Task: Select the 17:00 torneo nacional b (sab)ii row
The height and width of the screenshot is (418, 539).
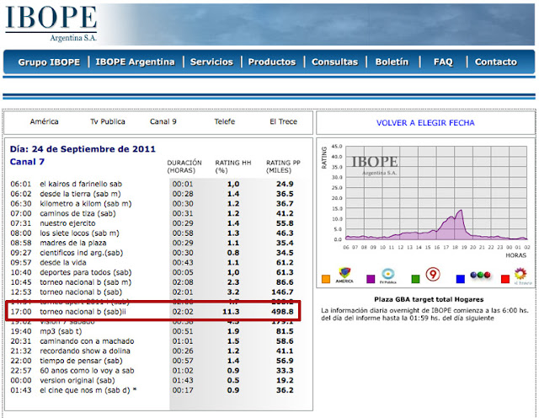Action: [x=152, y=312]
